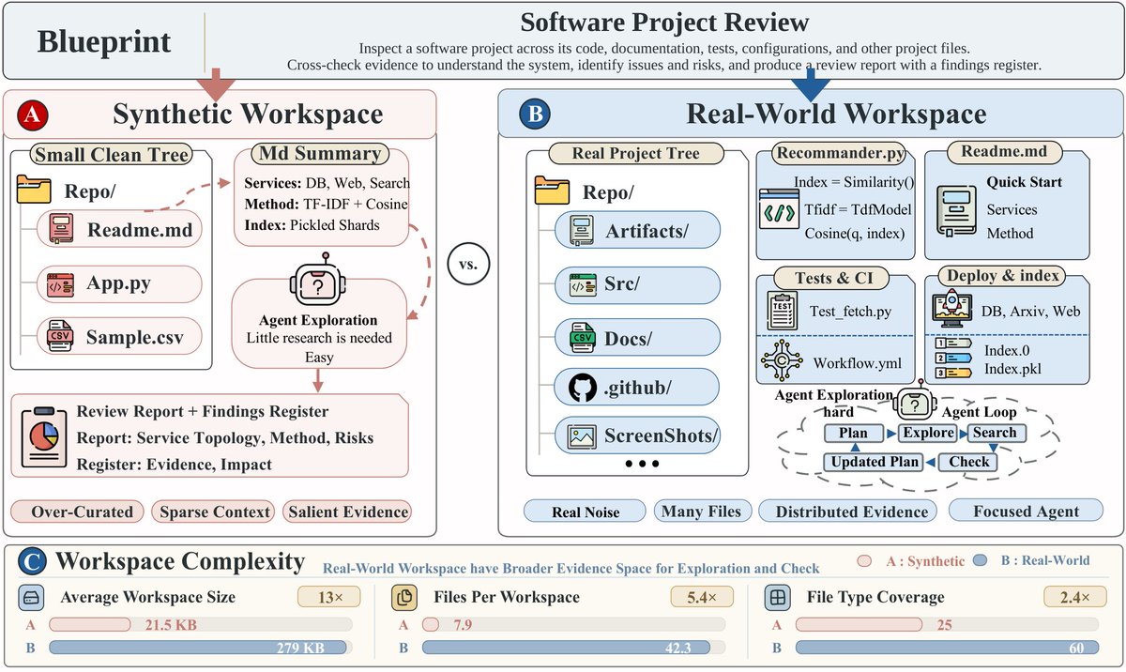Click the blue 279 KB bar
This screenshot has width=1126, height=672.
click(200, 648)
